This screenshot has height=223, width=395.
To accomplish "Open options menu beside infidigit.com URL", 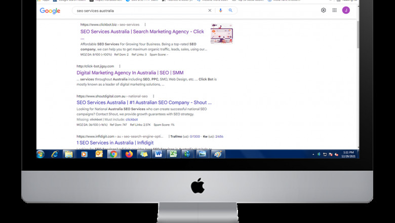I will coord(169,136).
